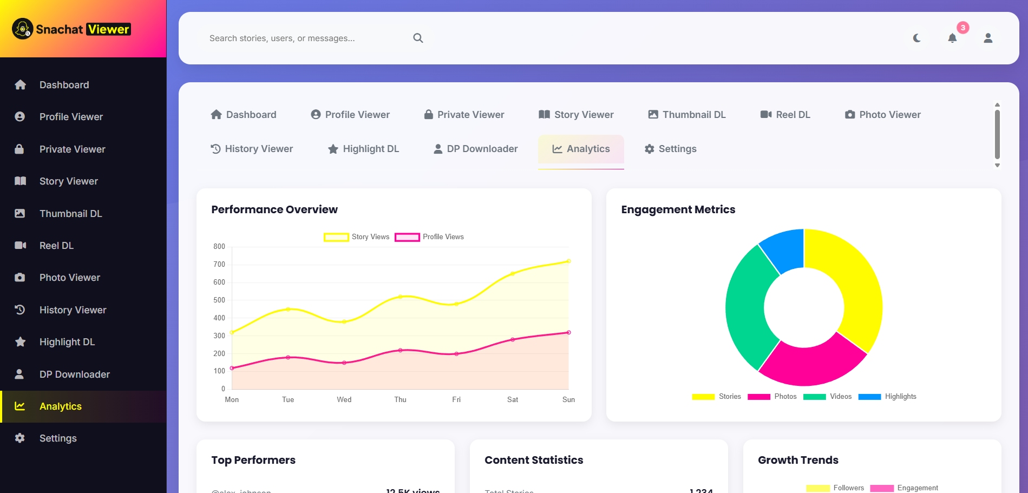Select the Profile Viewer sidebar icon
1028x493 pixels.
[x=20, y=117]
